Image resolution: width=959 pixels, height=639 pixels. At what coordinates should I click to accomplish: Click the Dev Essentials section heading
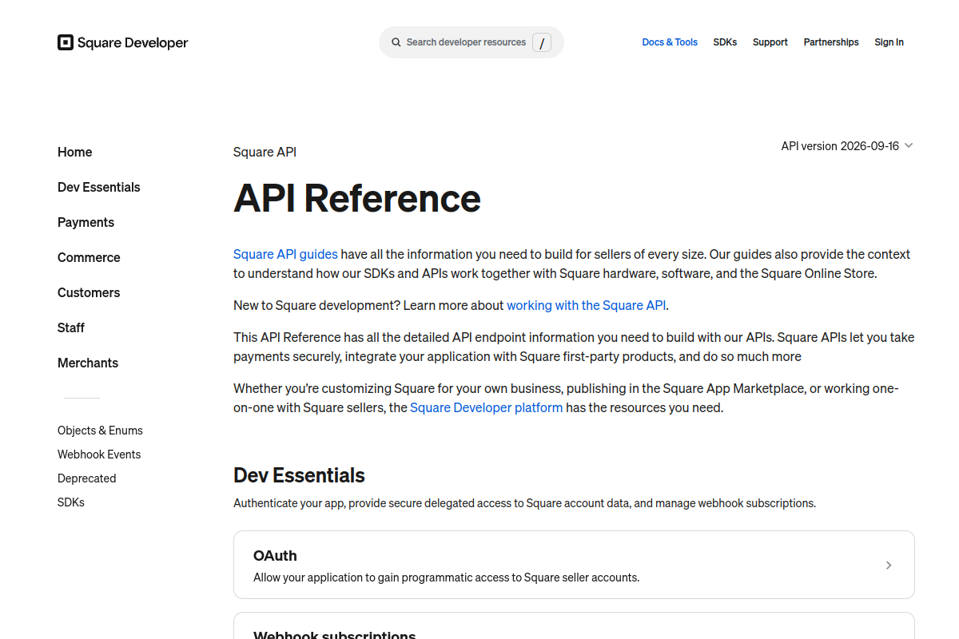point(299,475)
